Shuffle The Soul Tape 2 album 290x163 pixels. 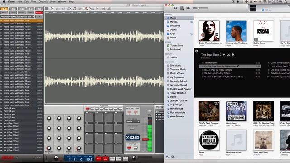[228, 55]
